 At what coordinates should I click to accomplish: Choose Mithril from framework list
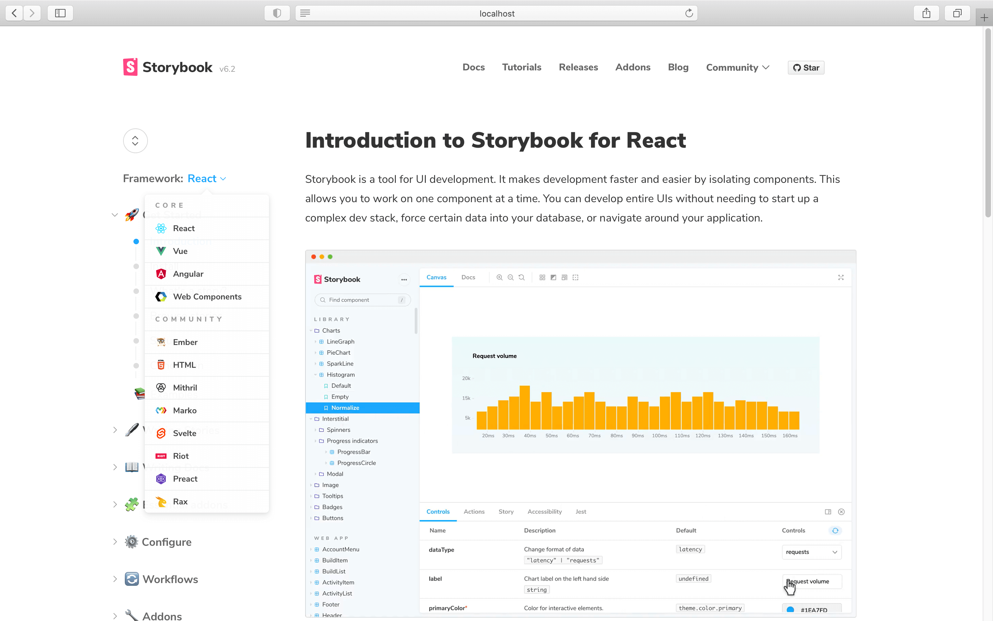click(x=207, y=388)
